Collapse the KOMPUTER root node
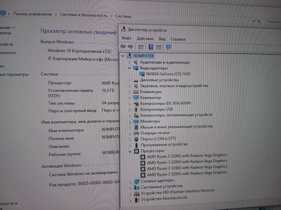This screenshot has height=210, width=281. click(x=123, y=56)
